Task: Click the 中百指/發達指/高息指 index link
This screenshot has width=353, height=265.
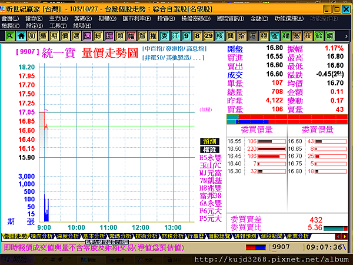Action: pyautogui.click(x=175, y=49)
